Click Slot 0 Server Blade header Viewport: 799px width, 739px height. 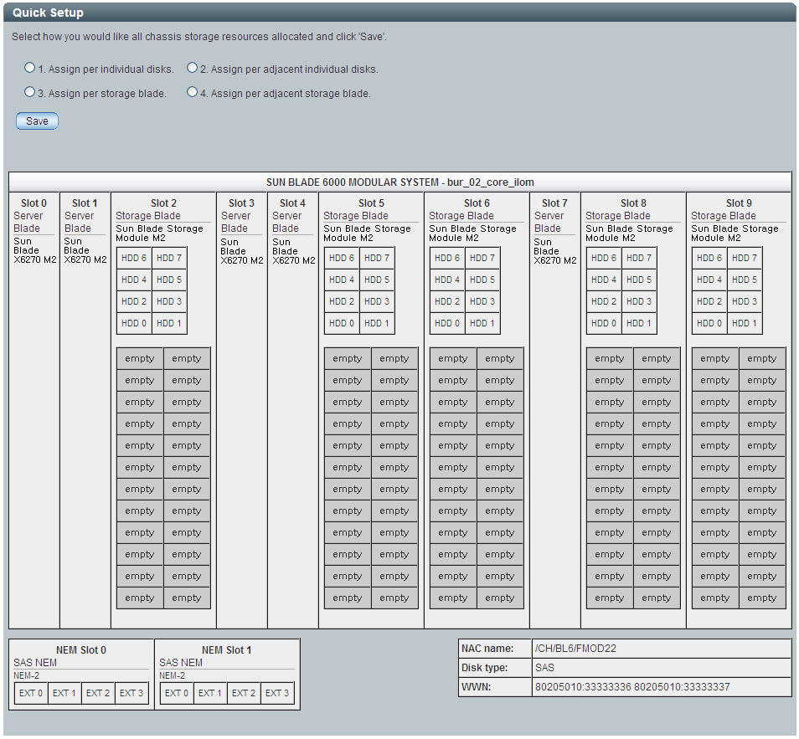tap(34, 203)
